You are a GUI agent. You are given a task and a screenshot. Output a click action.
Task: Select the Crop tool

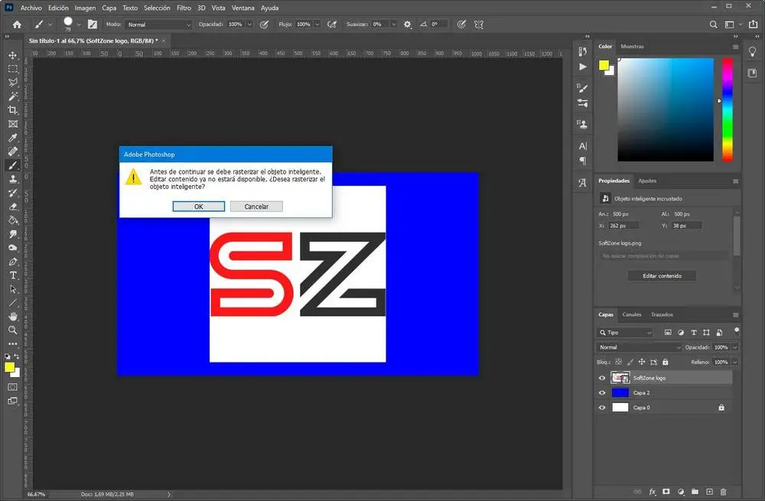click(13, 110)
